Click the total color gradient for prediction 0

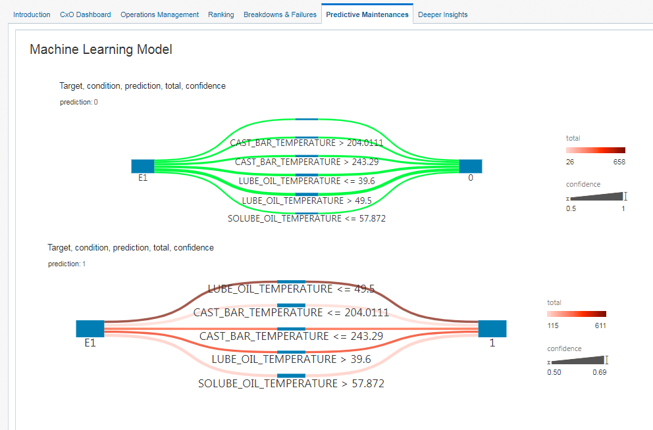[x=595, y=149]
